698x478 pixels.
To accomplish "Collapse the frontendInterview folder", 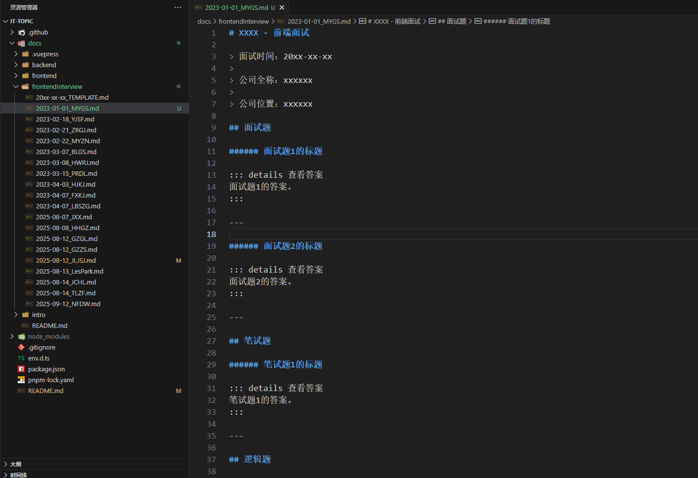I will (x=16, y=86).
